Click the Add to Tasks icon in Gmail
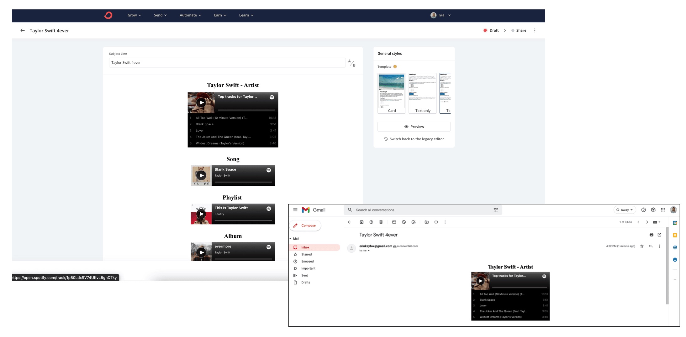 point(414,222)
